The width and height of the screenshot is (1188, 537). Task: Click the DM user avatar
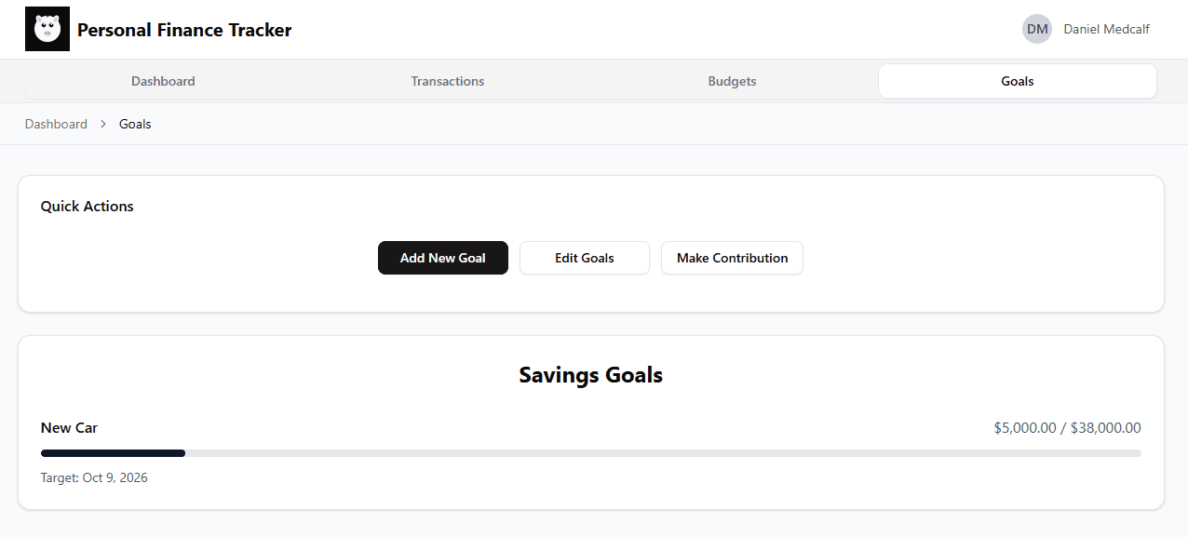[x=1037, y=29]
